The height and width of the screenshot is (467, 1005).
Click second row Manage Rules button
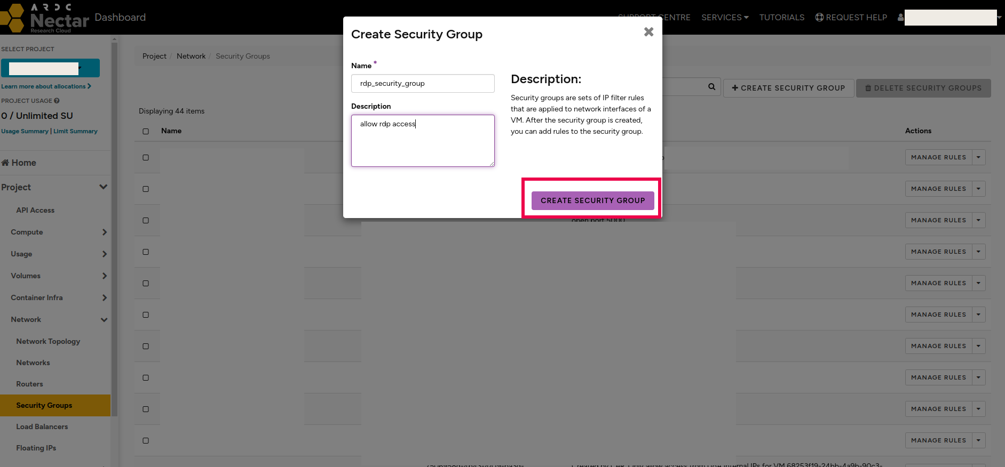click(x=938, y=189)
